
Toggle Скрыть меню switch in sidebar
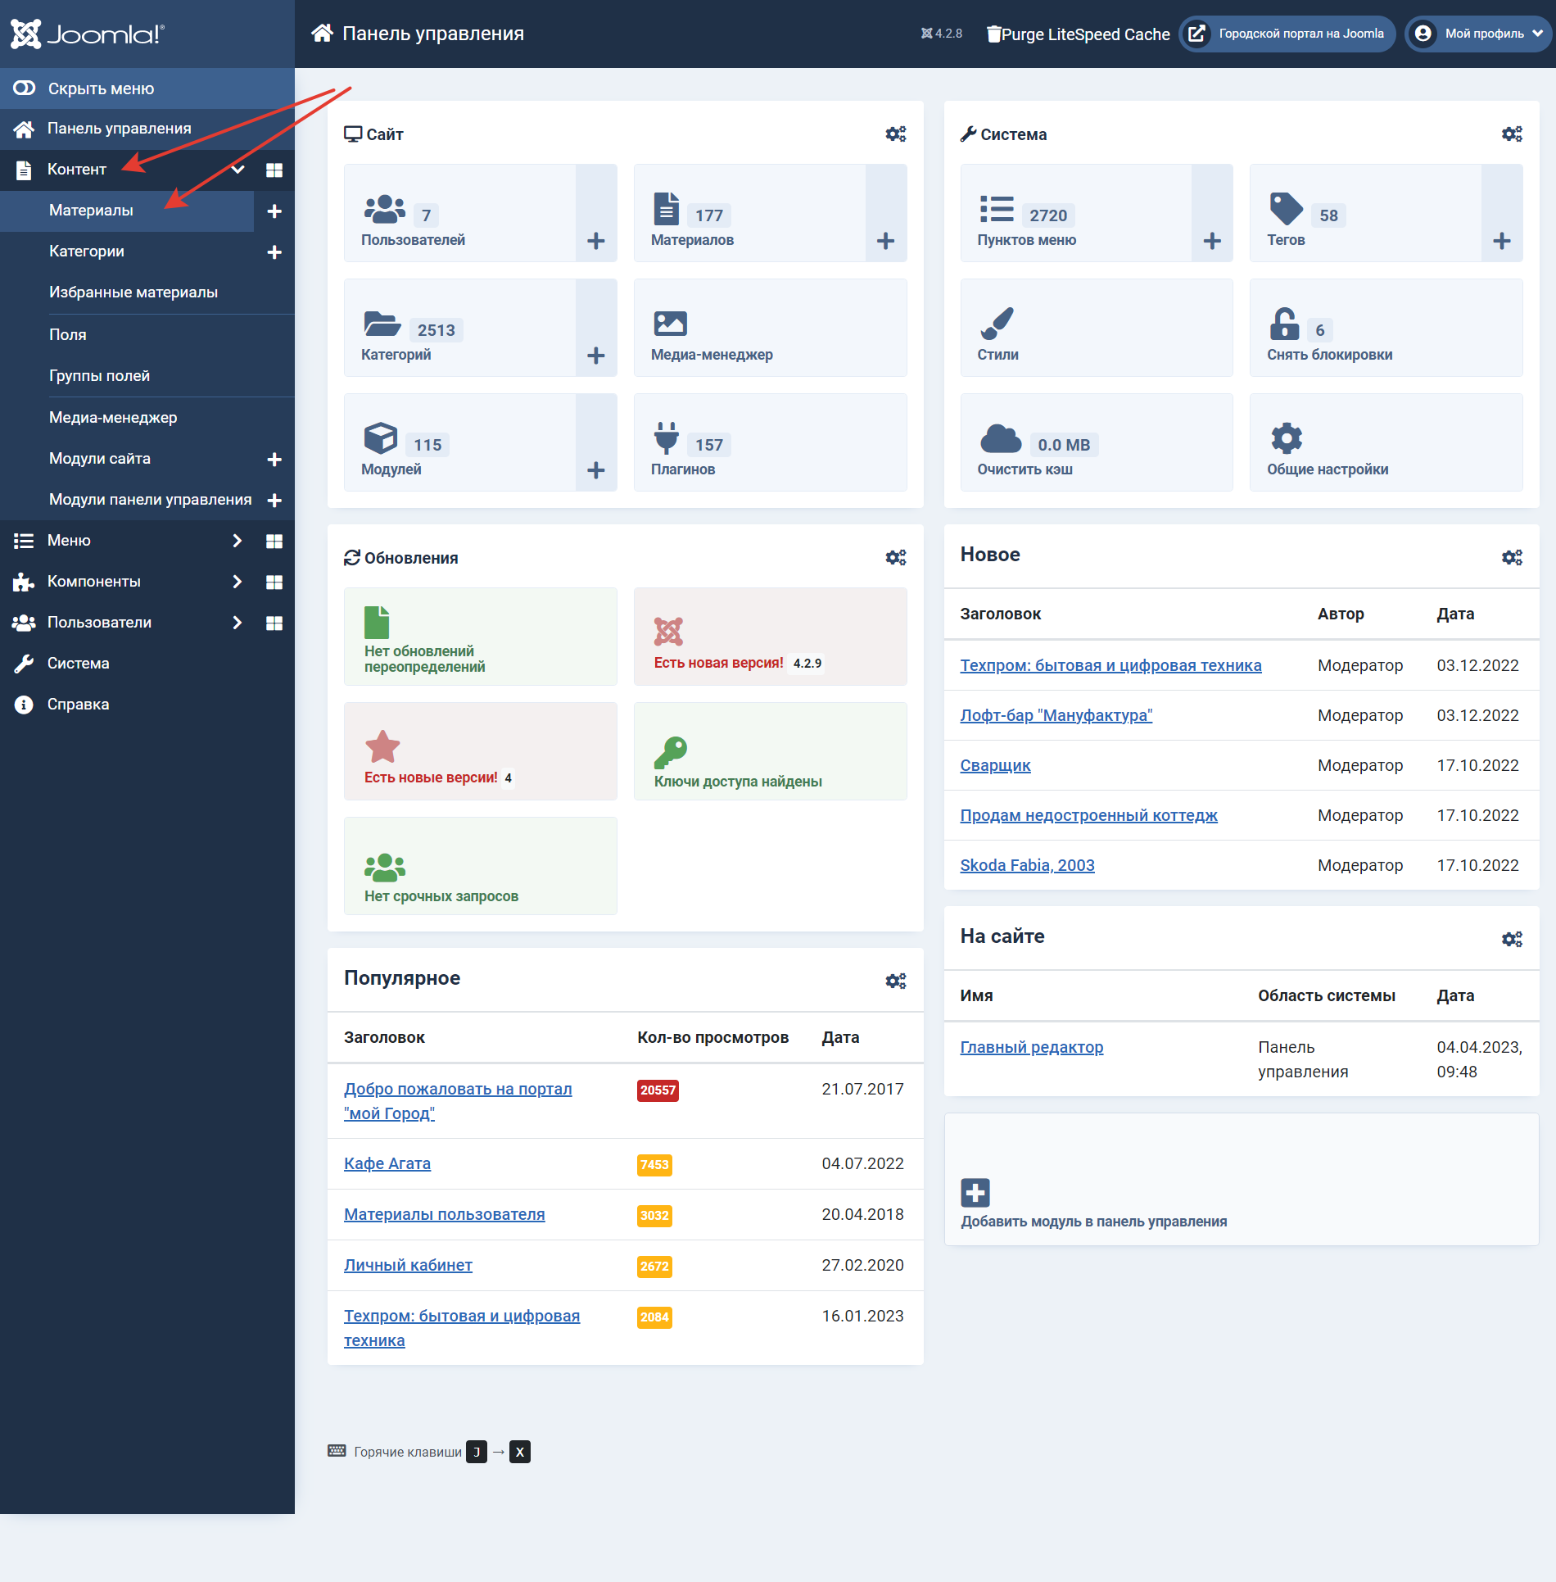[x=25, y=88]
